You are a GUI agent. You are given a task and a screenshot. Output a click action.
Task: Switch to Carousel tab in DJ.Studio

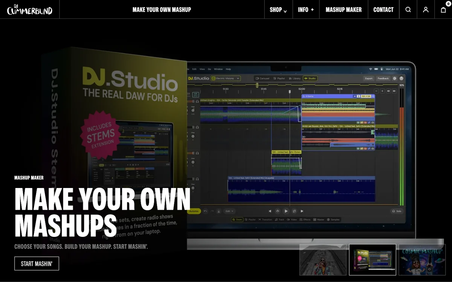coord(262,78)
